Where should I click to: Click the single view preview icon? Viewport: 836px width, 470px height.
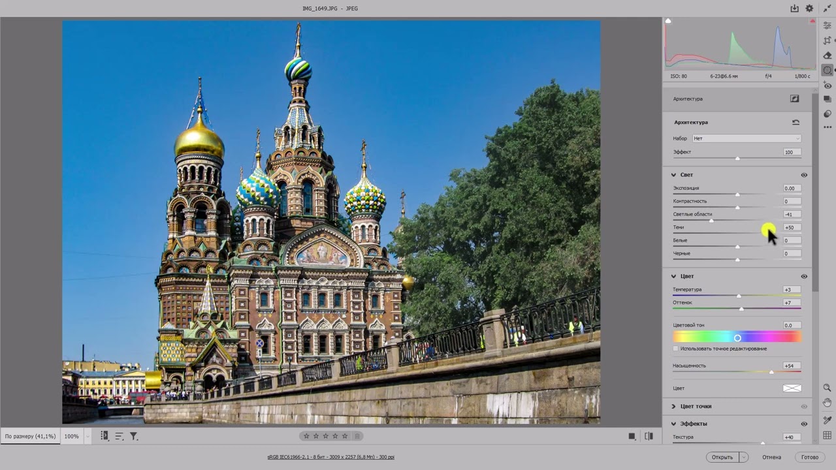coord(632,436)
